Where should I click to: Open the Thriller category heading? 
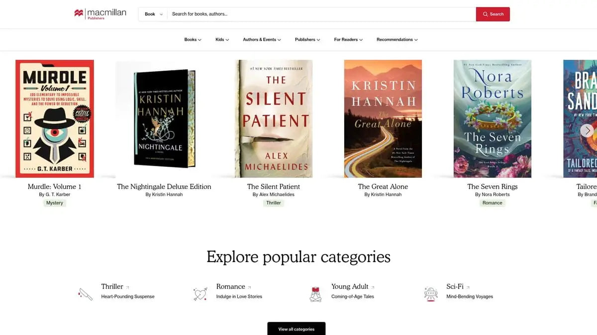(x=112, y=286)
